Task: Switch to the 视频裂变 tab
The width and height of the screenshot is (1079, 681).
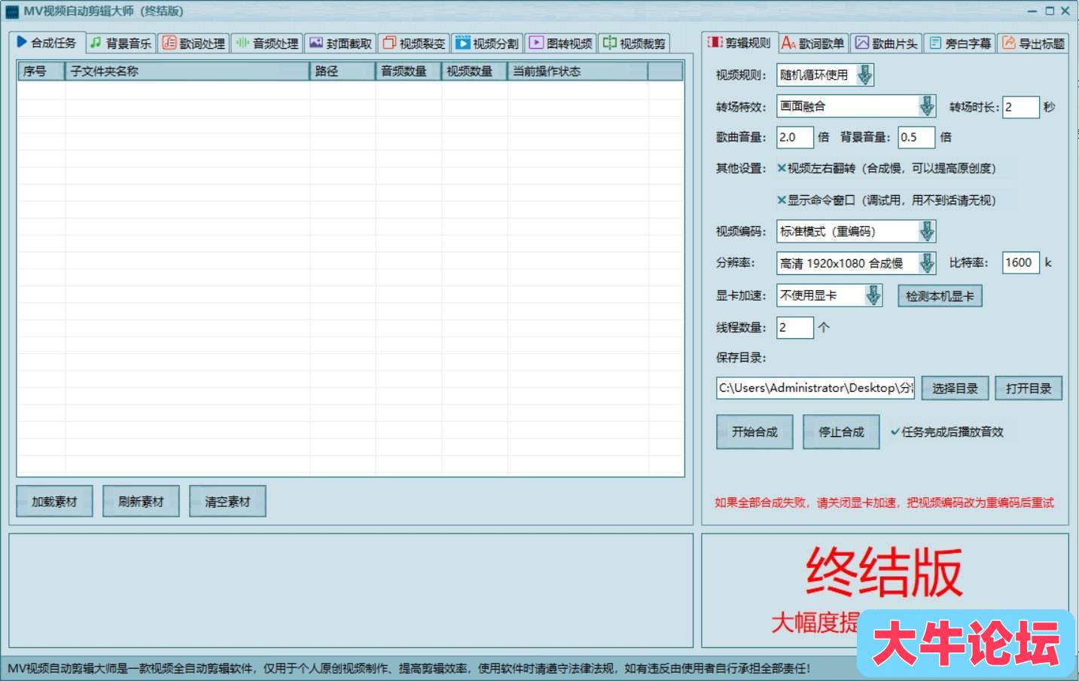Action: click(x=413, y=44)
